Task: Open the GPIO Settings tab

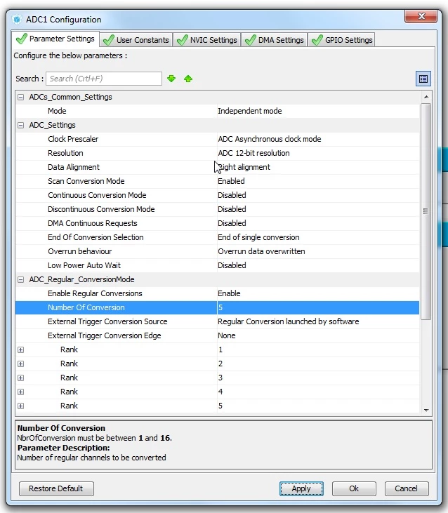Action: pos(342,40)
